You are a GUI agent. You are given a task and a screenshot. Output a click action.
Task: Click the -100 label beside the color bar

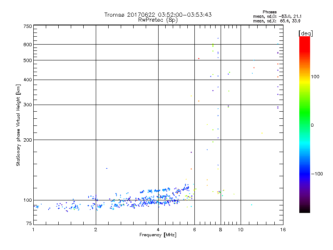point(318,174)
